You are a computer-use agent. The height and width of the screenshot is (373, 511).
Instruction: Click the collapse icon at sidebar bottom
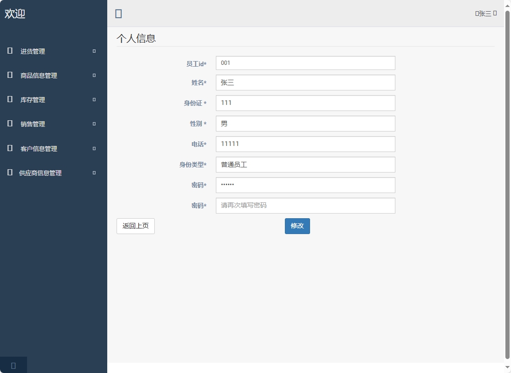(14, 365)
